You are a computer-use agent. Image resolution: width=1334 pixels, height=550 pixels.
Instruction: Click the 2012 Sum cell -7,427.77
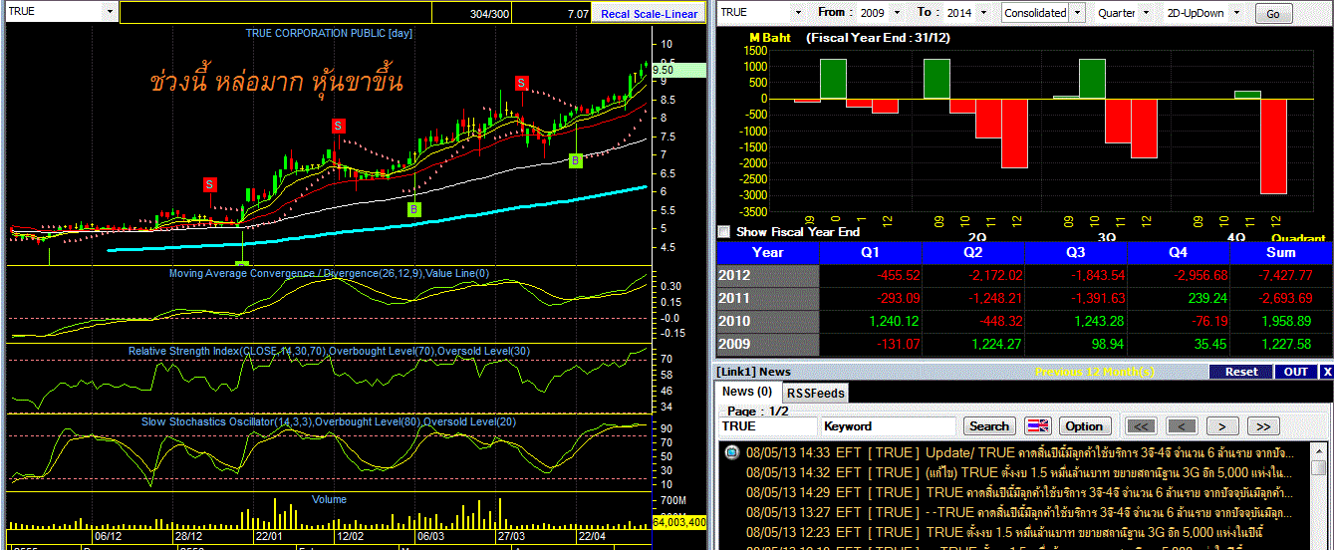(1281, 276)
